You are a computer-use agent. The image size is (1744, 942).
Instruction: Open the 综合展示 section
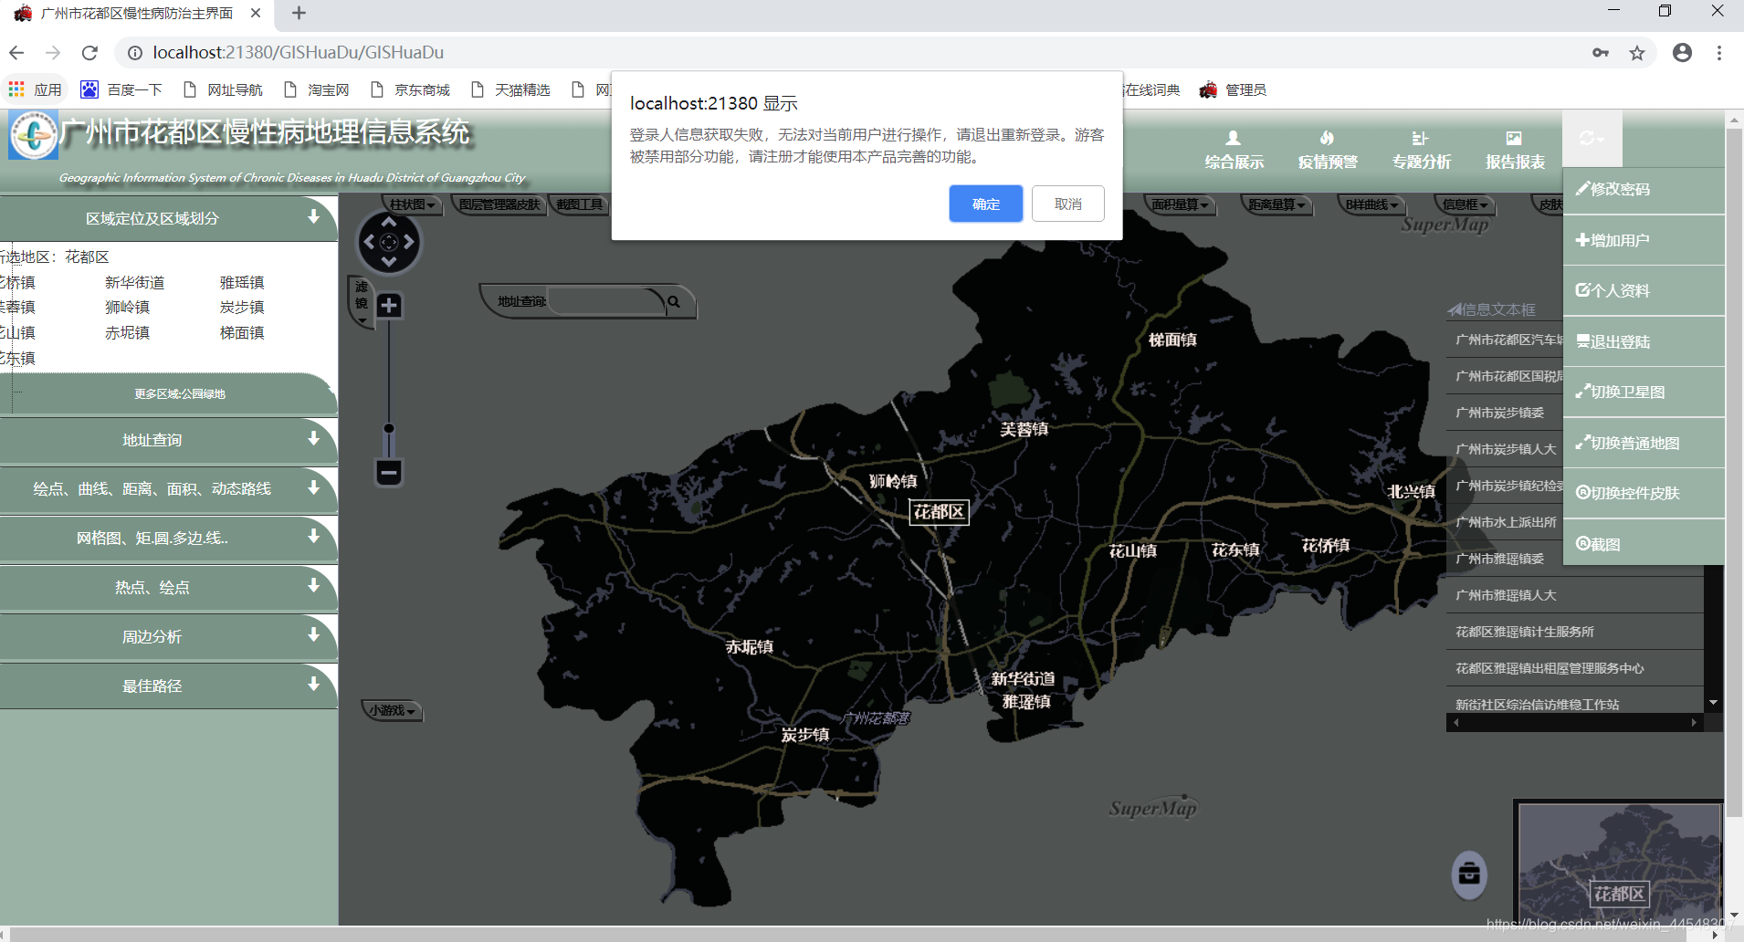[x=1234, y=151]
